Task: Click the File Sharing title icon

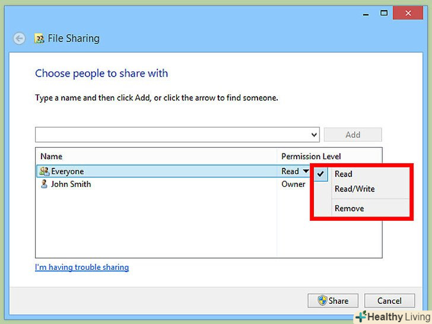Action: [39, 39]
